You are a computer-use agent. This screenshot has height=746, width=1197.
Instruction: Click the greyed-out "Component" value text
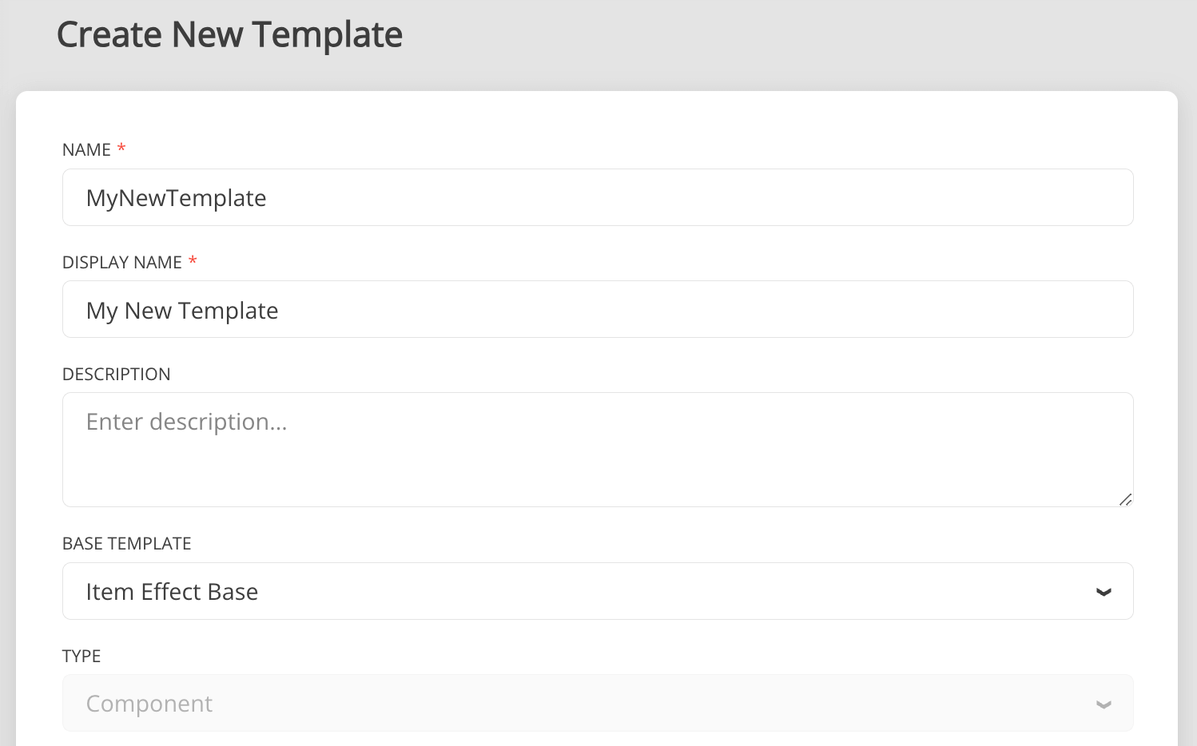149,704
